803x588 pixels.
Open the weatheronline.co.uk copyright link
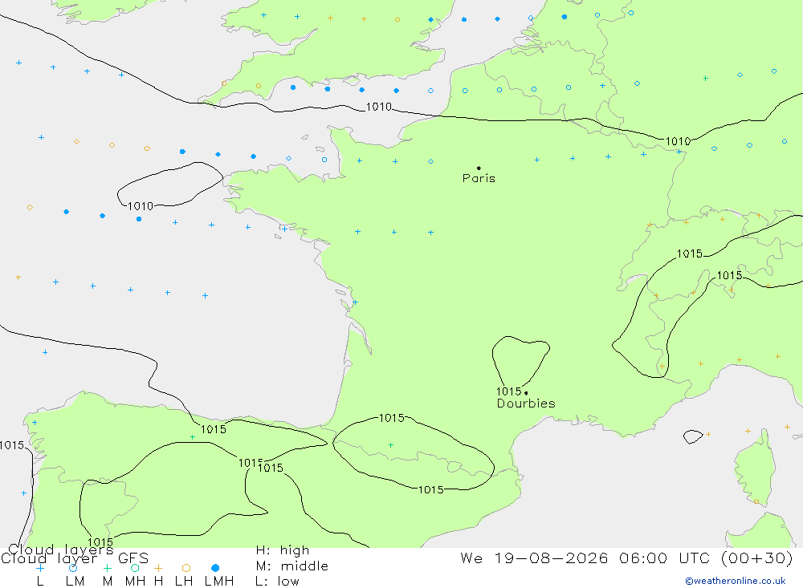click(736, 581)
